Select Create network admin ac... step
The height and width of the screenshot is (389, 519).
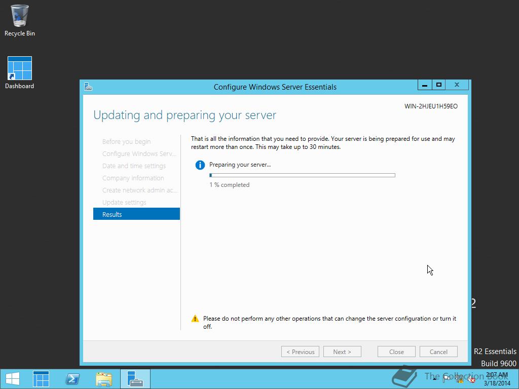(140, 190)
